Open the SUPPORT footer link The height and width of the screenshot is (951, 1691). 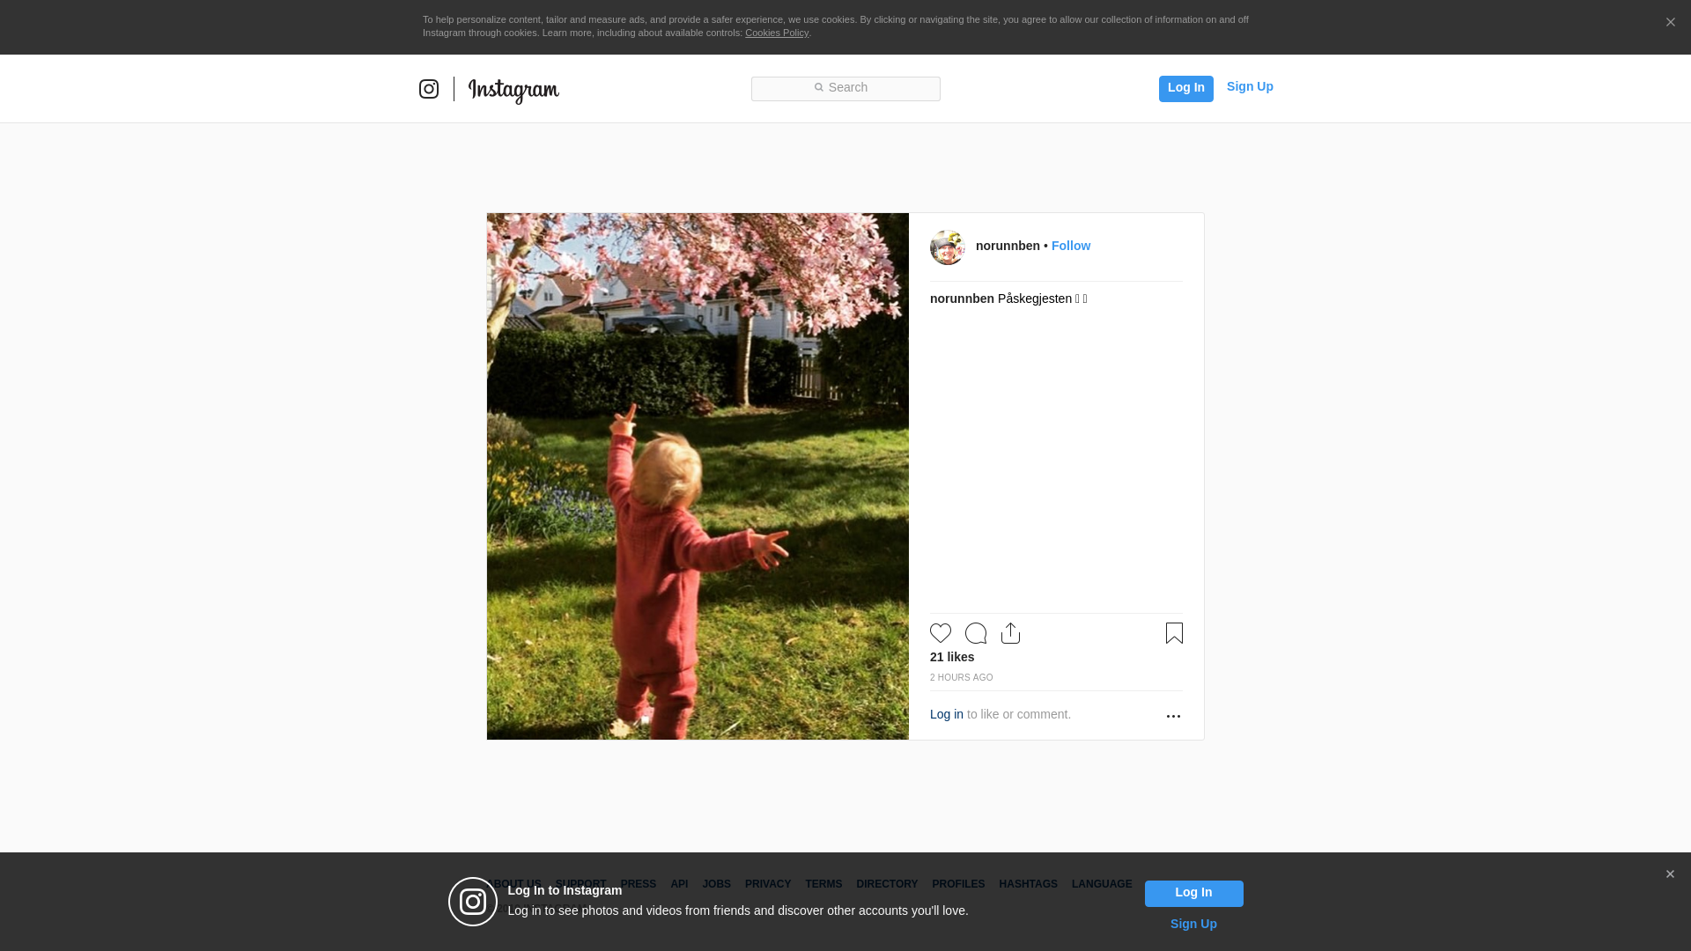click(x=580, y=884)
